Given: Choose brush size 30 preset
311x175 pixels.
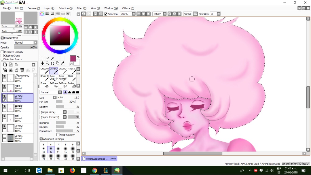Looking at the screenshot, I should pos(51,157).
